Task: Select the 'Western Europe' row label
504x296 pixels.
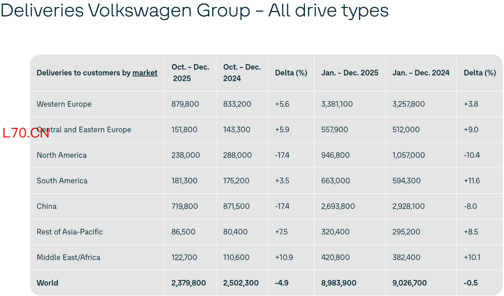Action: (64, 104)
